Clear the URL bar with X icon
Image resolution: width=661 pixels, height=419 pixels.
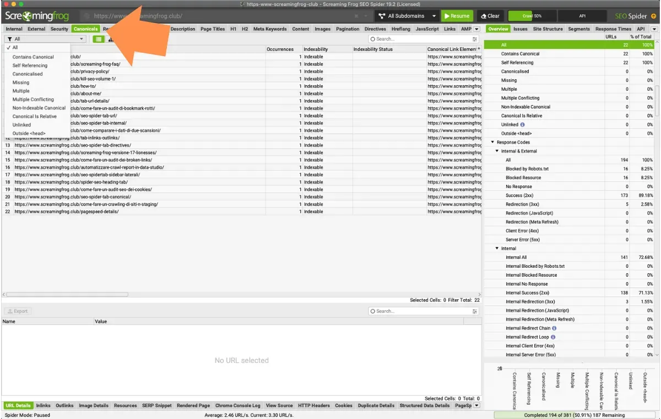click(356, 16)
